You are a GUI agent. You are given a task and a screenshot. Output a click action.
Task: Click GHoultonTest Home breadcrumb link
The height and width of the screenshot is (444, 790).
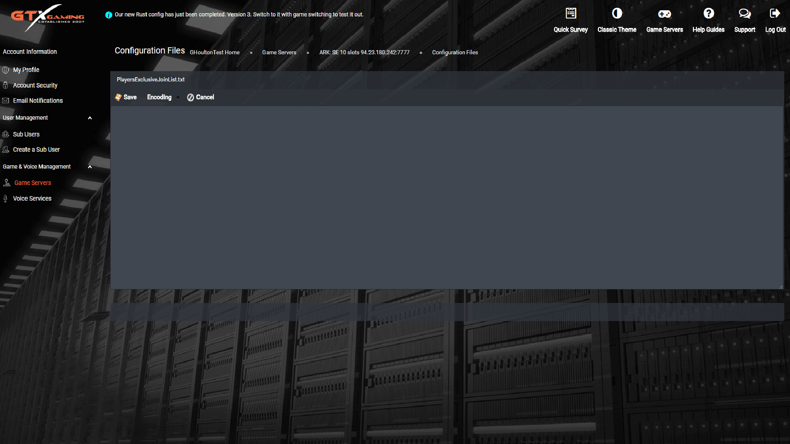pyautogui.click(x=214, y=52)
